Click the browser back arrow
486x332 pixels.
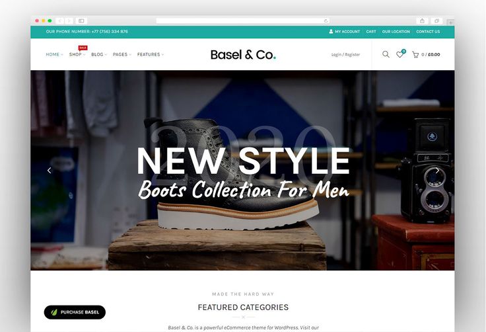[x=60, y=21]
